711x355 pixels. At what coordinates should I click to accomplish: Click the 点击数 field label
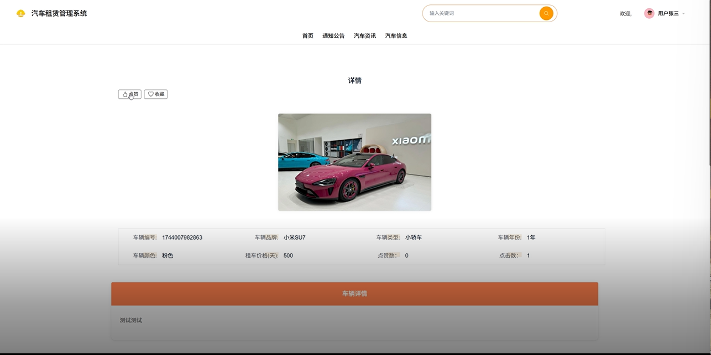[511, 256]
